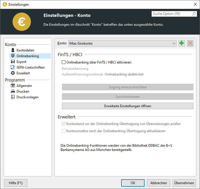Click Zugang erneut einrichten button
200x189 pixels.
[127, 87]
